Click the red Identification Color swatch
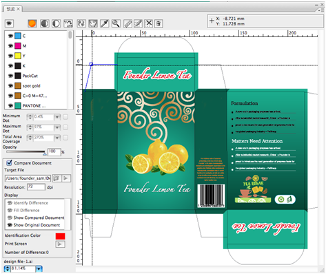 tap(60, 236)
